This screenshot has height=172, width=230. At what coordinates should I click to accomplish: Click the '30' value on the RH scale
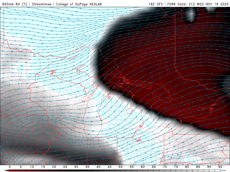[x=76, y=167]
